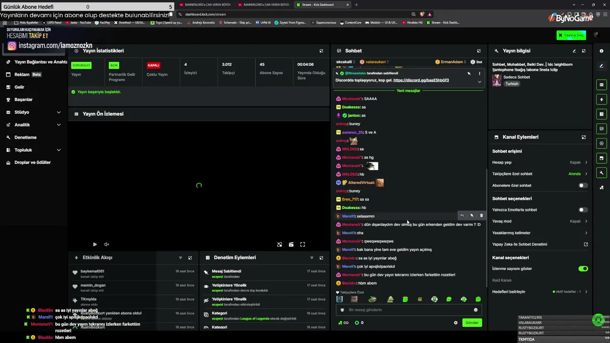Image resolution: width=610 pixels, height=343 pixels.
Task: Pin Marell1's selaaamm message
Action: (472, 216)
